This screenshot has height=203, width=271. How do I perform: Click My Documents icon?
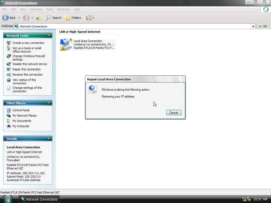(9, 121)
